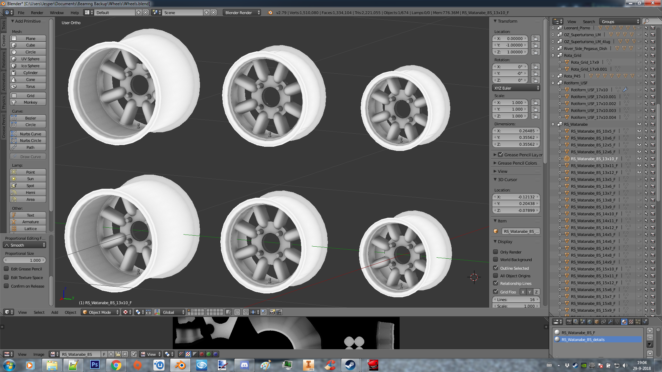Switch to the Texture properties tab

631,322
